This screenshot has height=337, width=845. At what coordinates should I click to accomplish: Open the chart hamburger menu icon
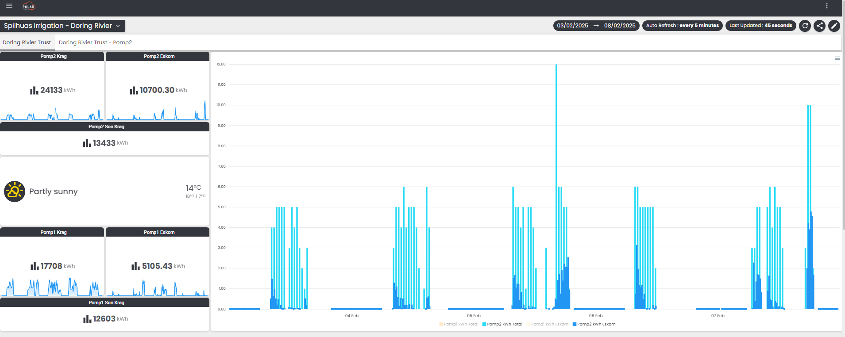(837, 58)
